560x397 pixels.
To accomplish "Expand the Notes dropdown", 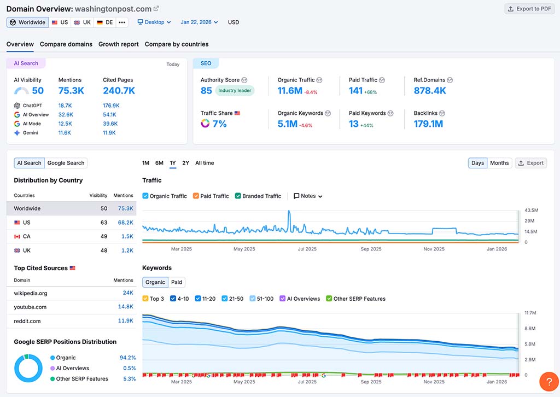I will coord(322,196).
